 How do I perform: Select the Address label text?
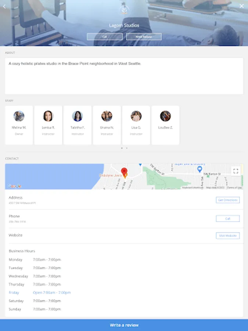15,197
